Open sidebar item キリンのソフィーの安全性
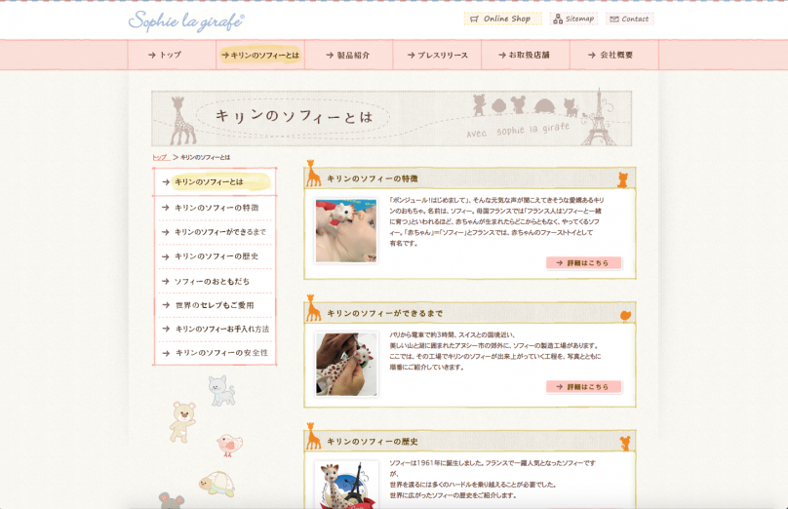 tap(216, 353)
